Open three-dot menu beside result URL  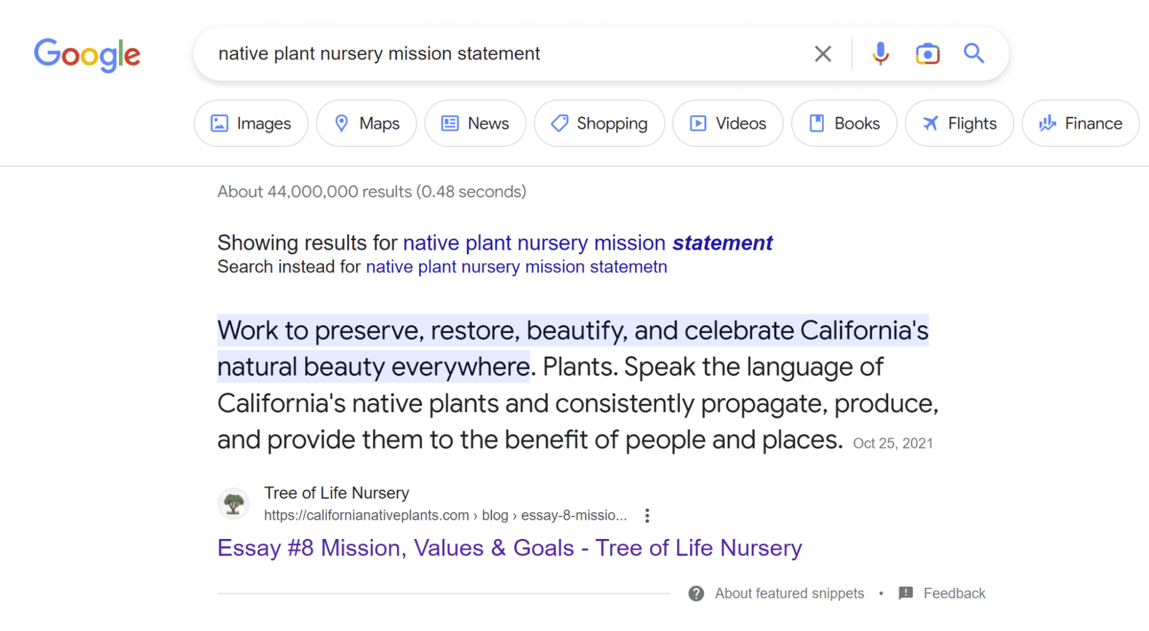coord(647,515)
